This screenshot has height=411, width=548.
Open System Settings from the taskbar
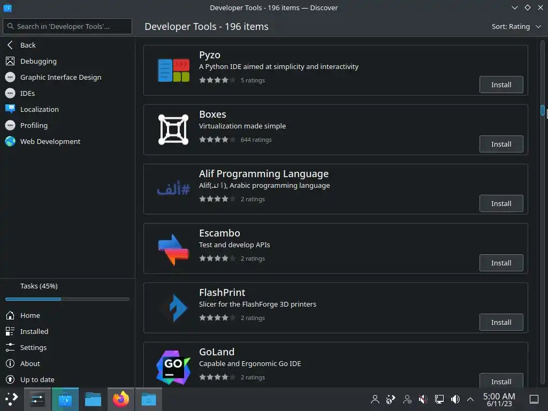[x=37, y=399]
